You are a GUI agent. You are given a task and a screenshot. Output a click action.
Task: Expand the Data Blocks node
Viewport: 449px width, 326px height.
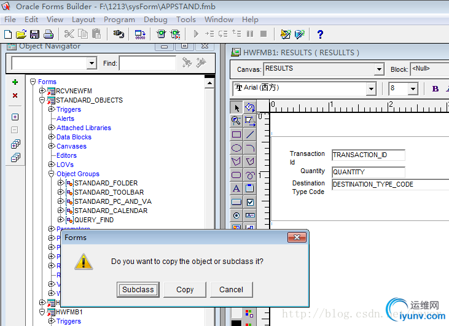pyautogui.click(x=51, y=136)
